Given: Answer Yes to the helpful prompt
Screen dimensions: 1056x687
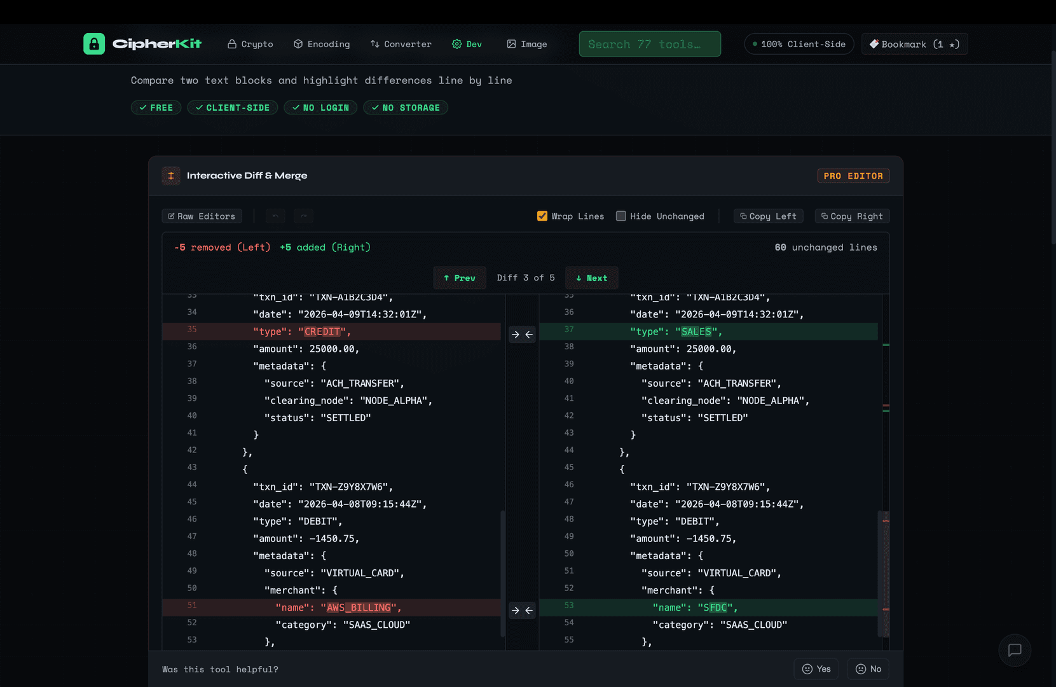Looking at the screenshot, I should 816,669.
